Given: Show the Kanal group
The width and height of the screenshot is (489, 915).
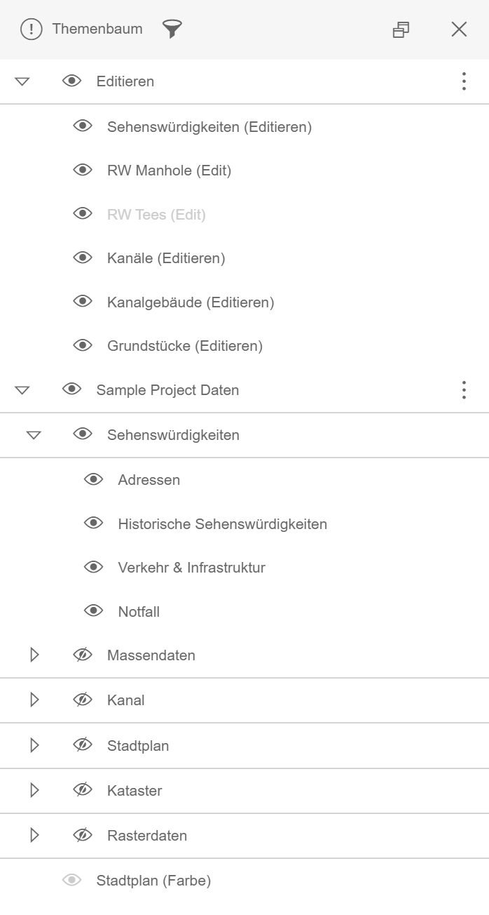Looking at the screenshot, I should (83, 700).
